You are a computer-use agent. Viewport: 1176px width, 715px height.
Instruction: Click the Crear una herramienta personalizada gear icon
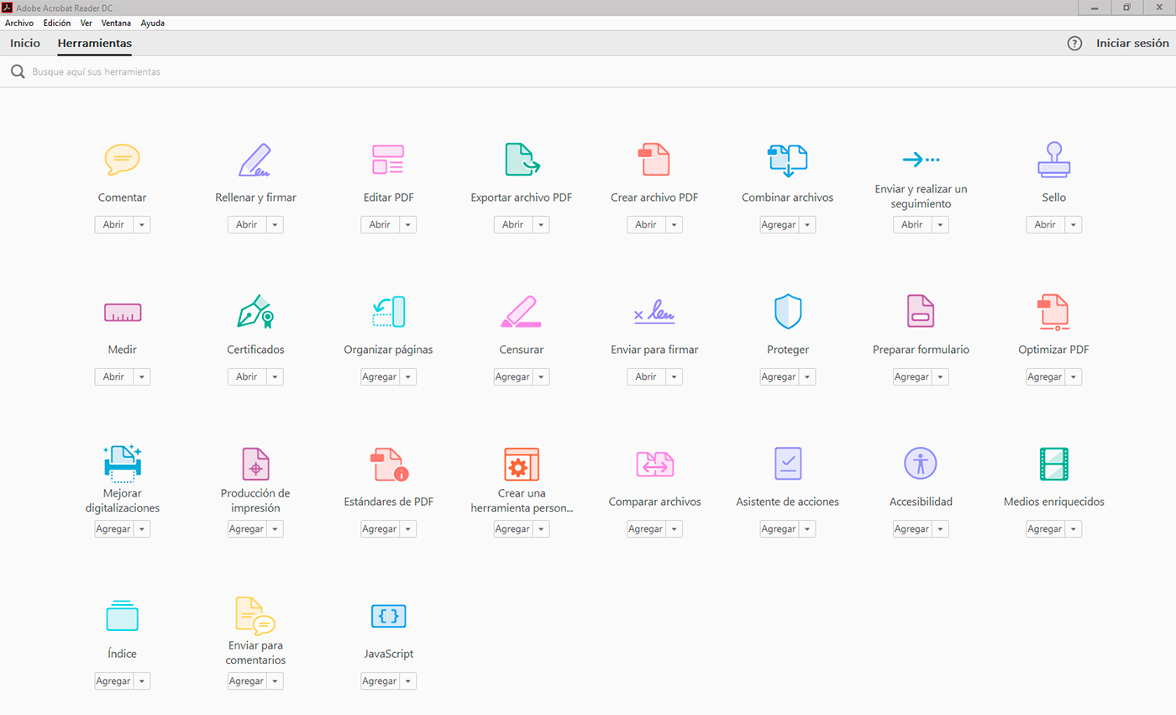tap(522, 464)
